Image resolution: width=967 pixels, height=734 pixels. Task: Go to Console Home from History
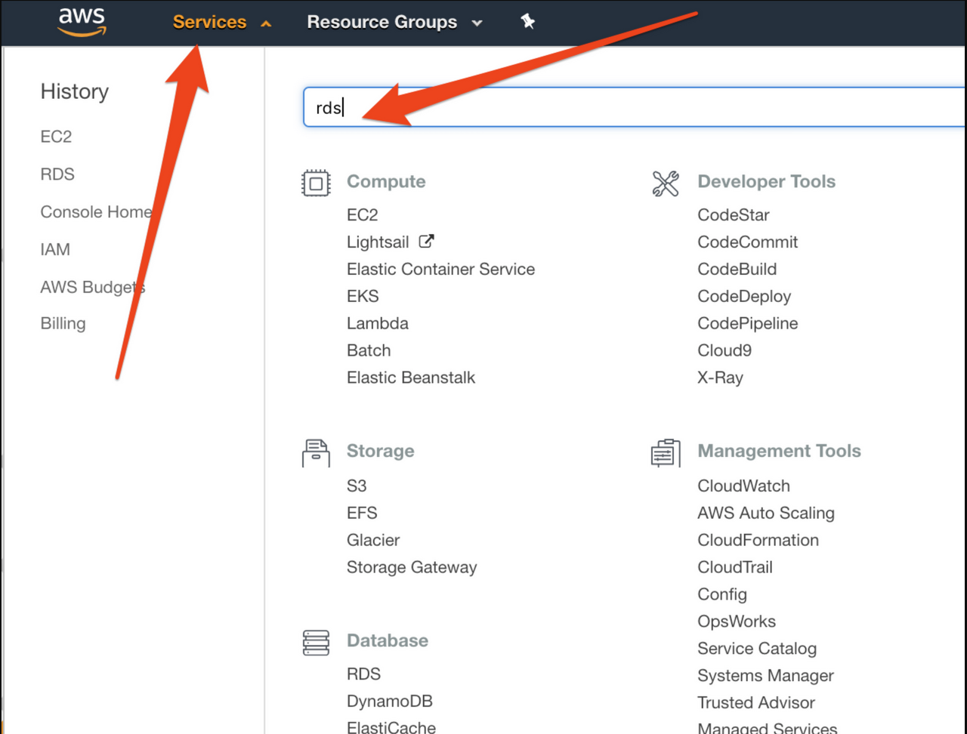click(96, 212)
